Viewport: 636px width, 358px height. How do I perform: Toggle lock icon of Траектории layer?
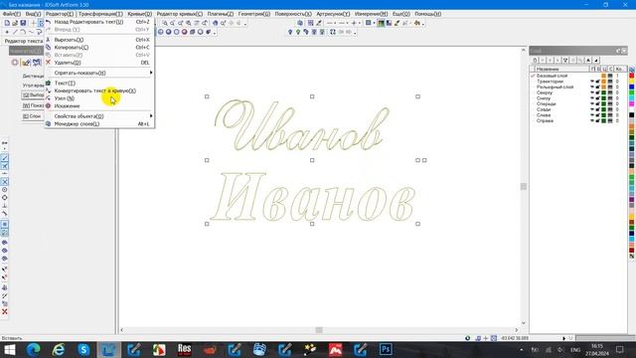tap(598, 82)
